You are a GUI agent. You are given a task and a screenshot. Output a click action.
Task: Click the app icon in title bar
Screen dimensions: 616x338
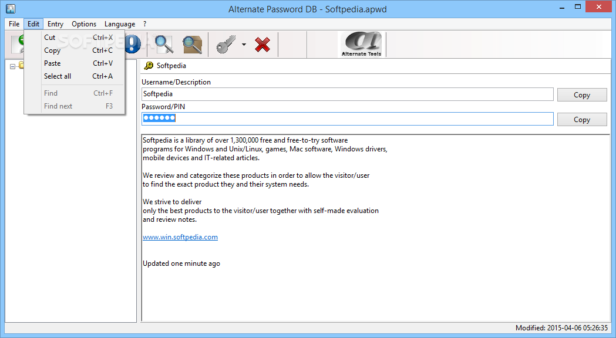(11, 8)
